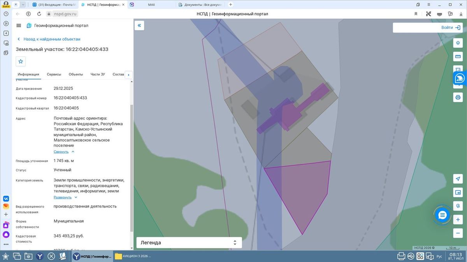Open browser downloads icon
467x262 pixels.
462,14
